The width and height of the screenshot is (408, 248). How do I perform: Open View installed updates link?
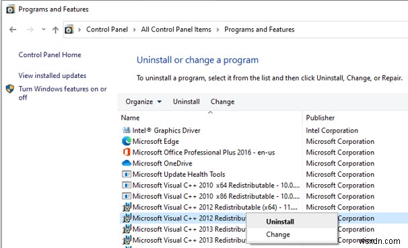(x=53, y=75)
